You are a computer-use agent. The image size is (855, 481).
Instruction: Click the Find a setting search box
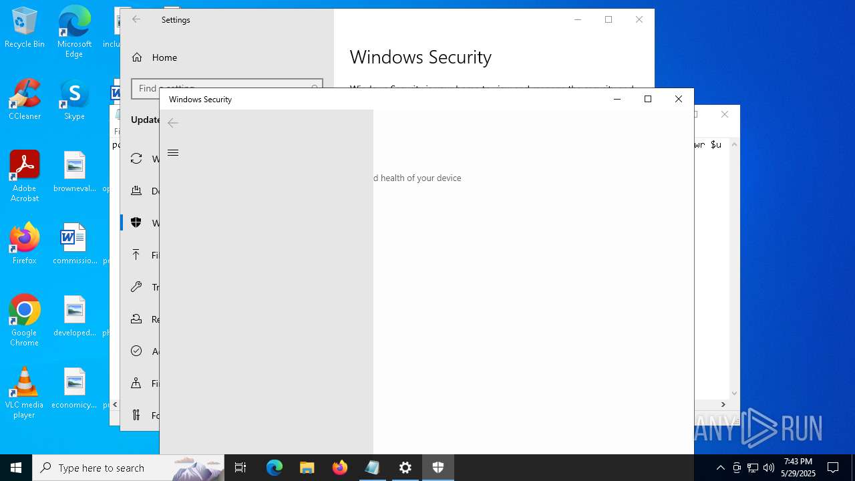(x=227, y=88)
